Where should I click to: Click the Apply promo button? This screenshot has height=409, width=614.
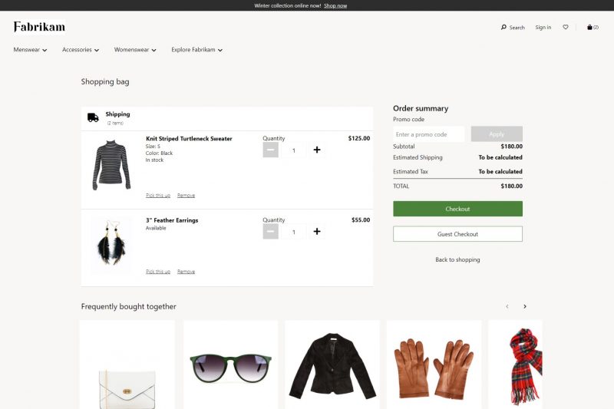tap(497, 134)
